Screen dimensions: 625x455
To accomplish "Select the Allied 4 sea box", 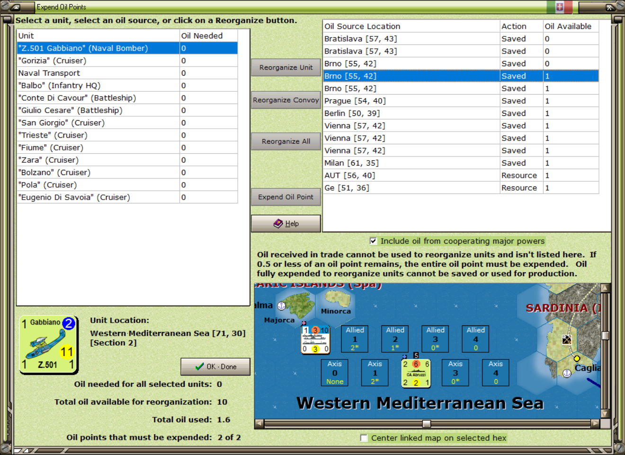I will pyautogui.click(x=475, y=339).
